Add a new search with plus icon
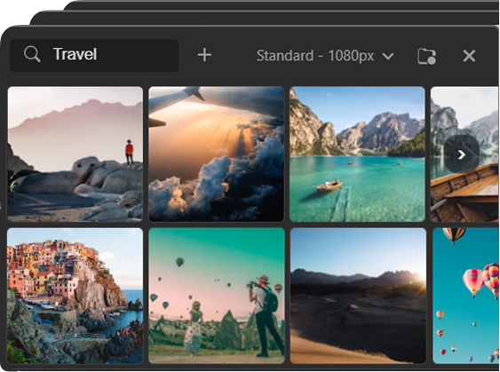The height and width of the screenshot is (372, 500). [x=204, y=55]
